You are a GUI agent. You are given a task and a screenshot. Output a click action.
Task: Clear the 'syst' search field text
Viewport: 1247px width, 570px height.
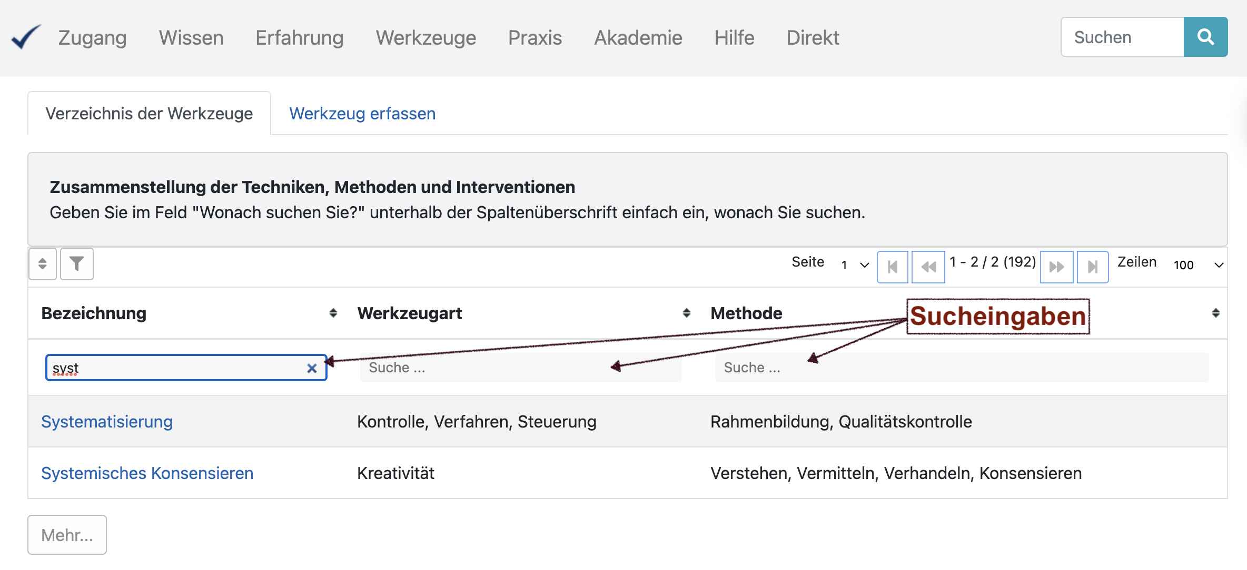click(x=312, y=368)
